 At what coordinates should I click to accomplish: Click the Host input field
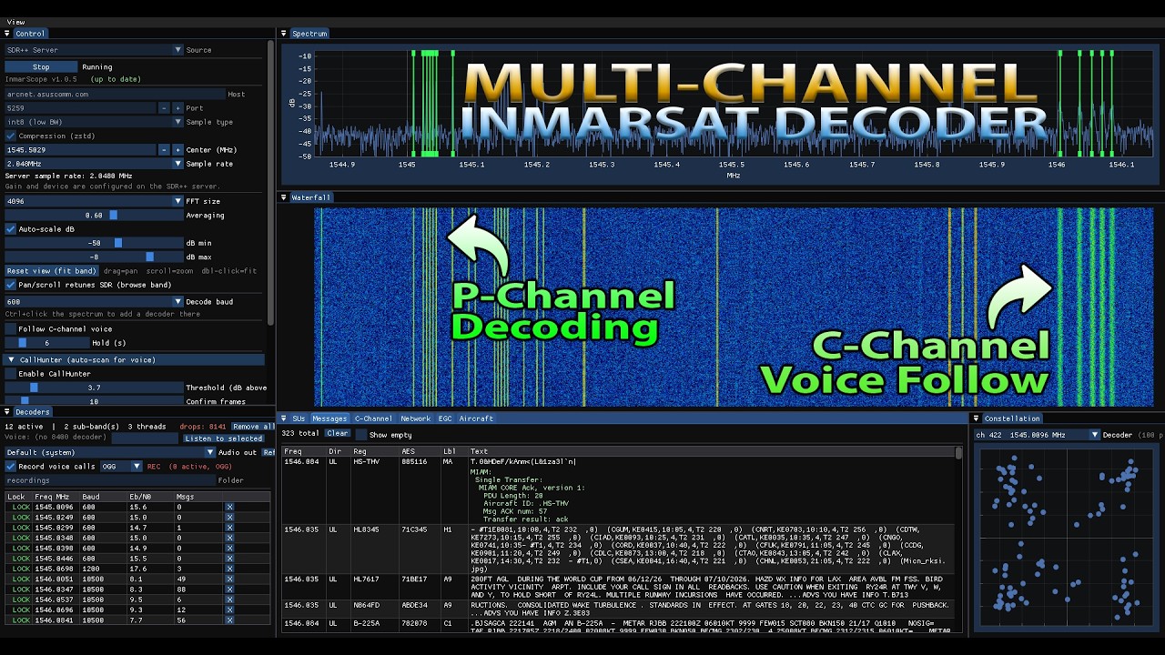(115, 94)
